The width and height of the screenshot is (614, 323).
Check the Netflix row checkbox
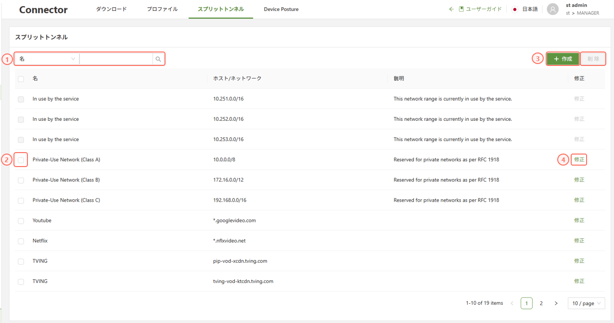pyautogui.click(x=21, y=241)
